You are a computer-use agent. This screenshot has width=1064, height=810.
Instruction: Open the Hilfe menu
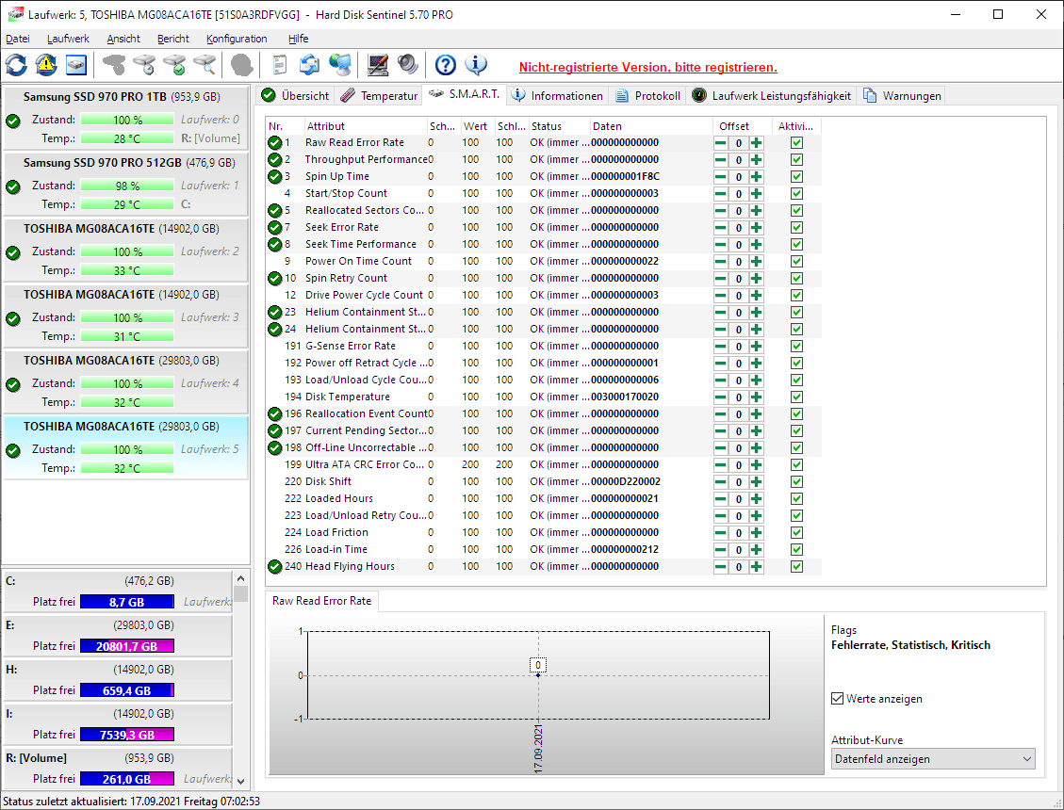tap(298, 39)
